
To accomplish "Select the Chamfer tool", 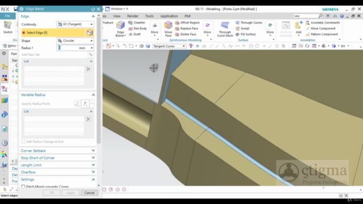I will 137,23.
